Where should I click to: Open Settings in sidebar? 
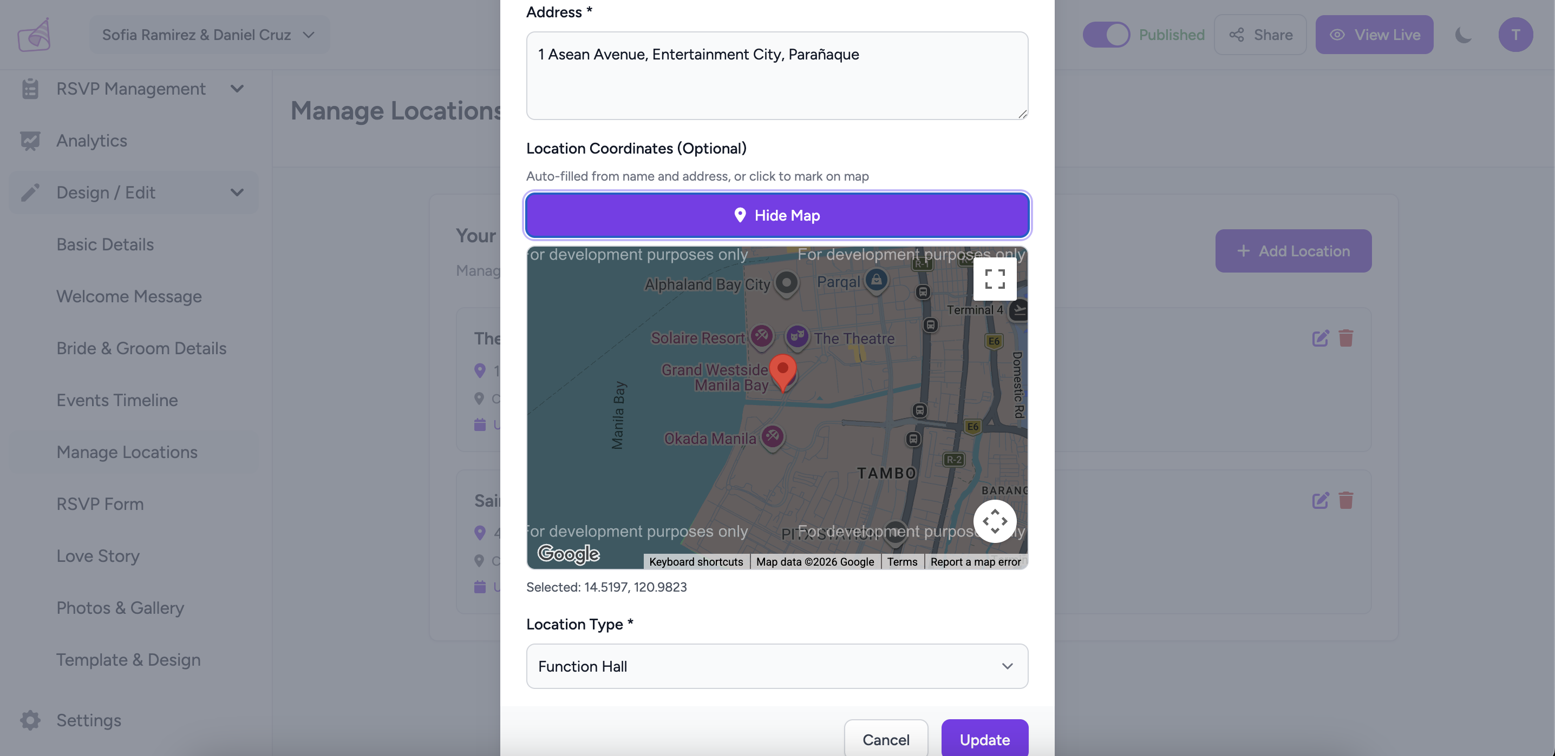(x=89, y=720)
